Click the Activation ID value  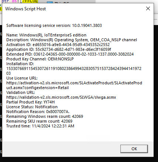[71, 45]
